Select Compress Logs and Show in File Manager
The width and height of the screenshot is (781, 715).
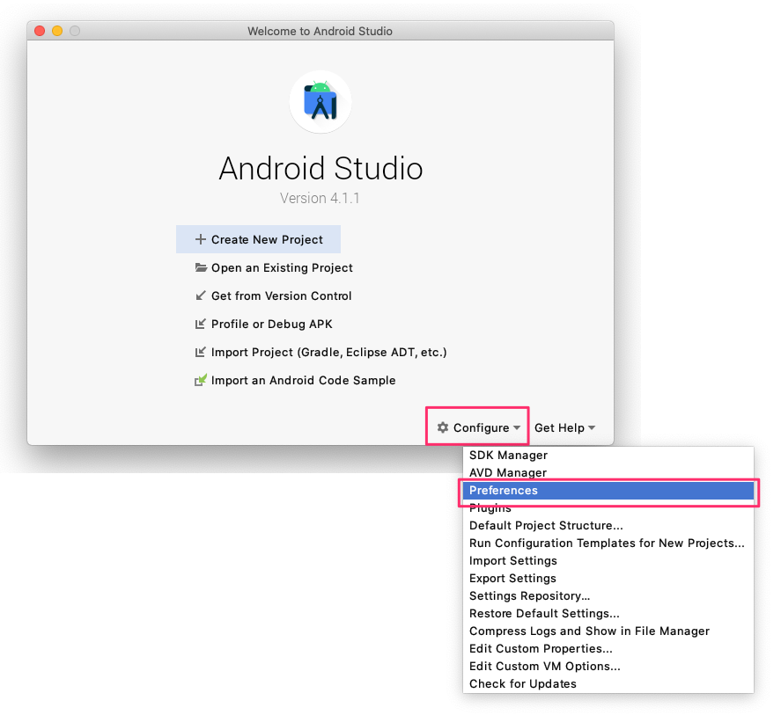[x=608, y=631]
